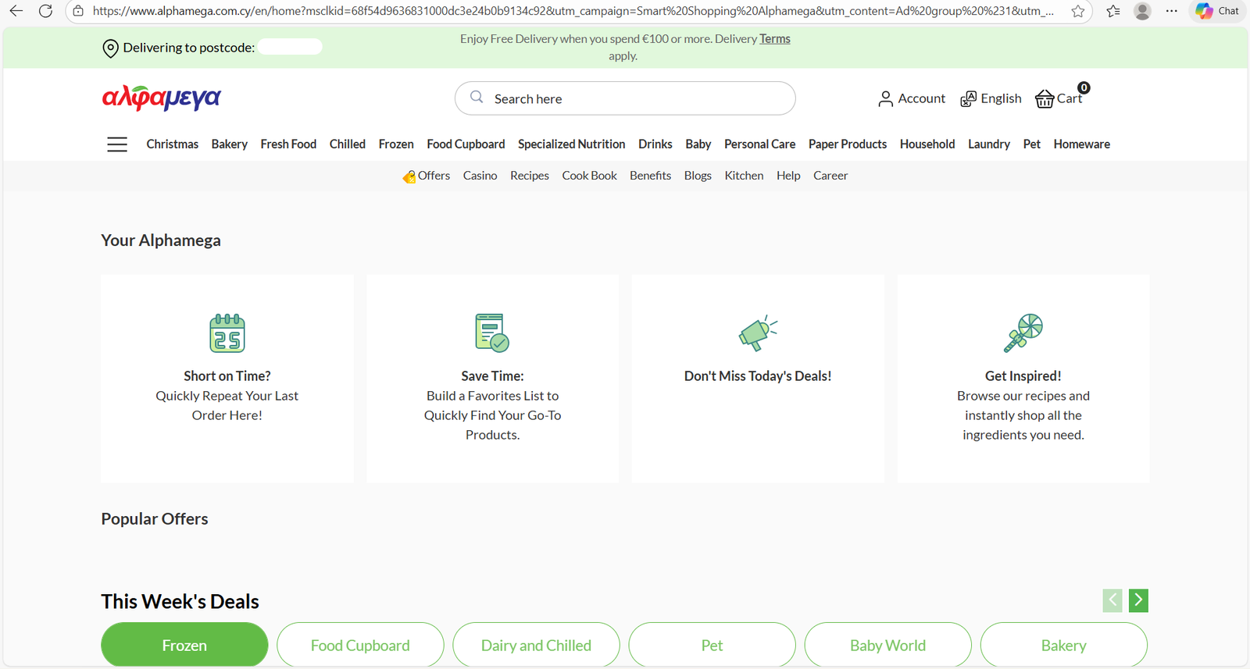
Task: Click the Get Inspired card text
Action: (x=1023, y=405)
